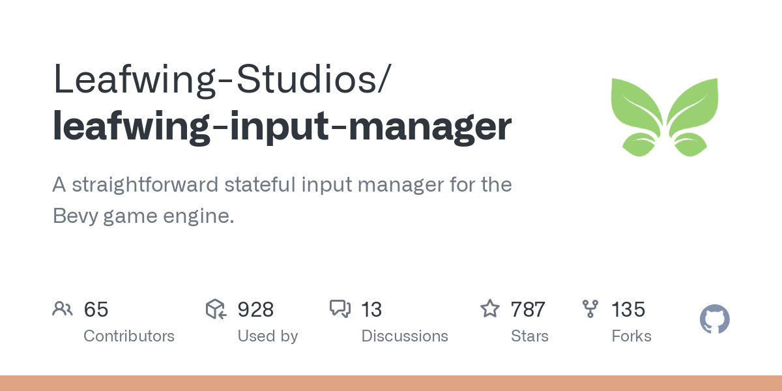Click the leafwing-input-manager repository title
Image resolution: width=782 pixels, height=391 pixels.
(x=282, y=126)
